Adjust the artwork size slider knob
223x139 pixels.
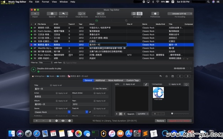click(172, 114)
